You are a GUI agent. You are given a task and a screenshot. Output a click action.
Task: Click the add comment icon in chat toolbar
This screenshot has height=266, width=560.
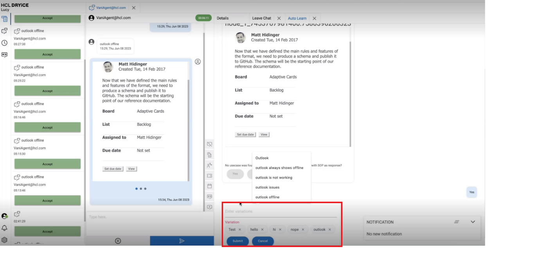pos(209,207)
